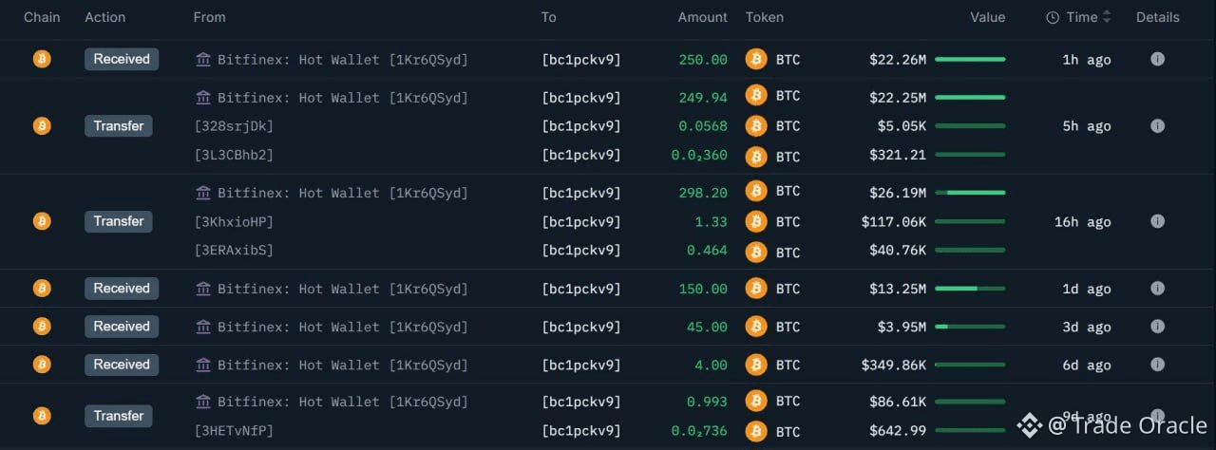Click the Value column header
1216x450 pixels.
pyautogui.click(x=987, y=17)
